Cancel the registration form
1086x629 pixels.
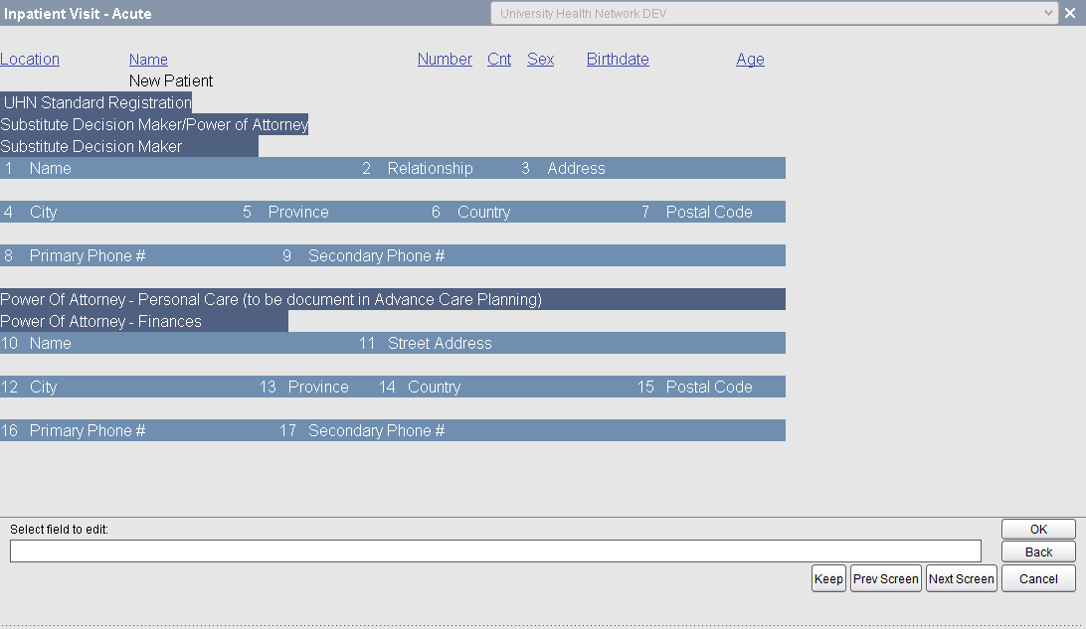tap(1038, 578)
